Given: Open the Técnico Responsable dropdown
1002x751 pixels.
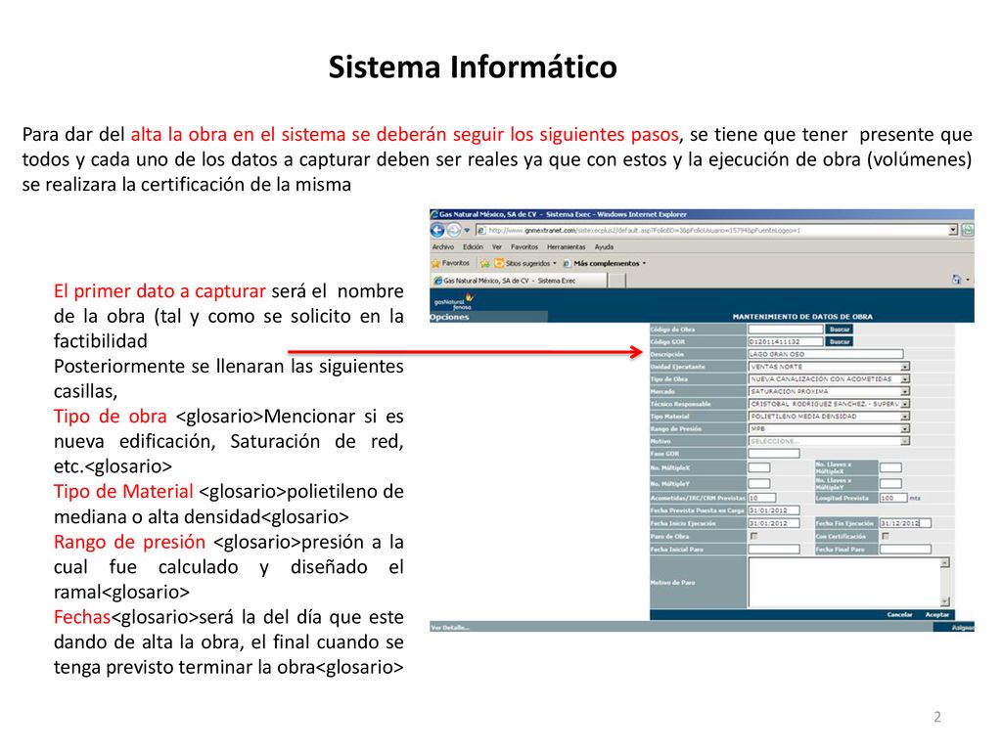Looking at the screenshot, I should (829, 404).
